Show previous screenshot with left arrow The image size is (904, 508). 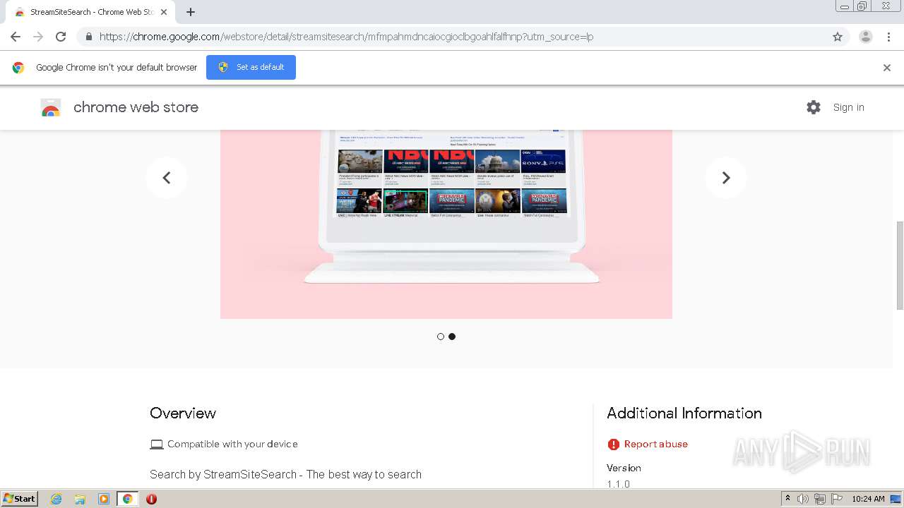tap(167, 178)
